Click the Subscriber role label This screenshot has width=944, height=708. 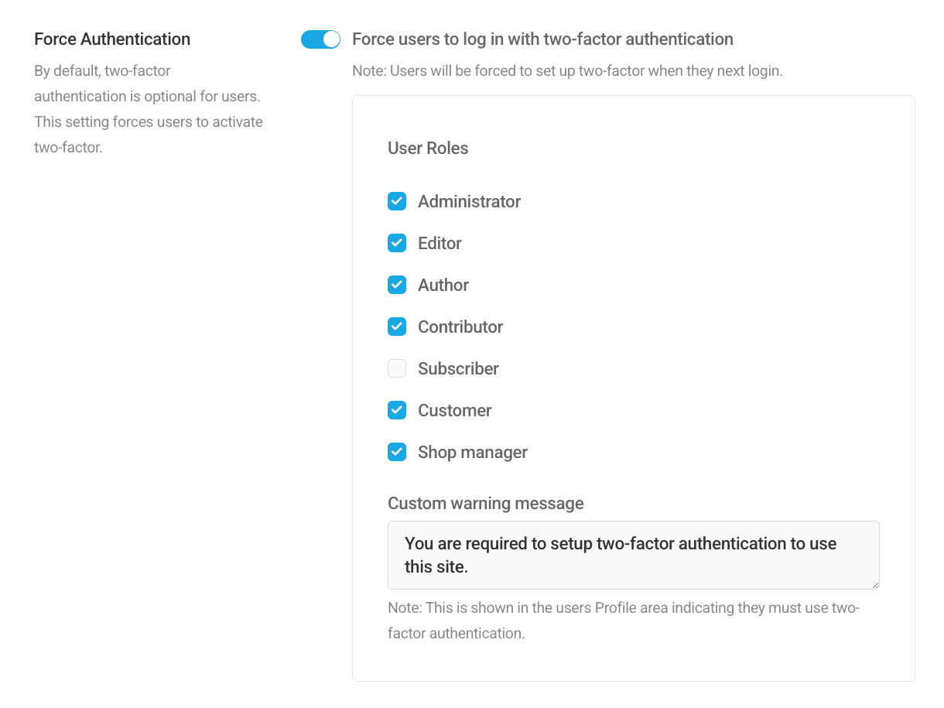coord(458,368)
